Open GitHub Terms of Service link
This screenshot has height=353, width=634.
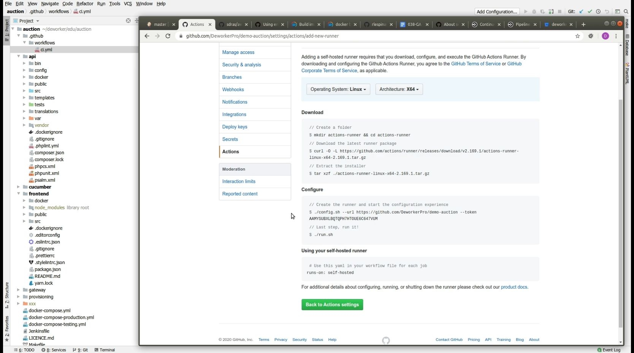click(476, 64)
